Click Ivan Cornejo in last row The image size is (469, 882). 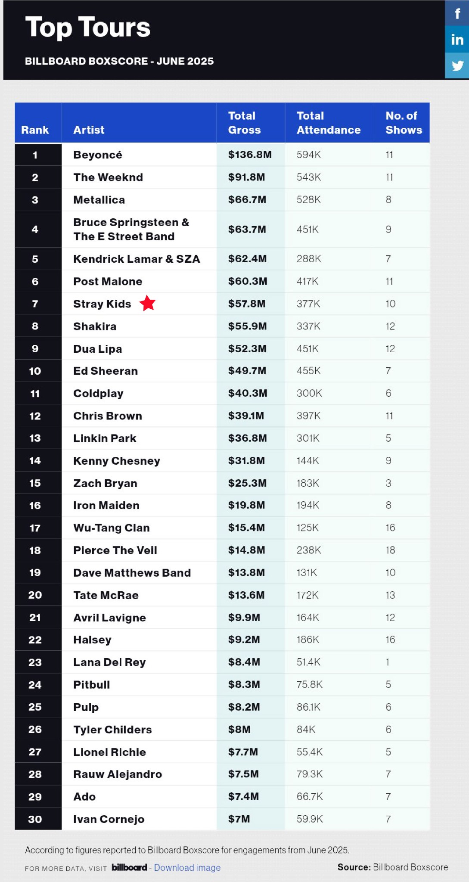click(x=109, y=819)
